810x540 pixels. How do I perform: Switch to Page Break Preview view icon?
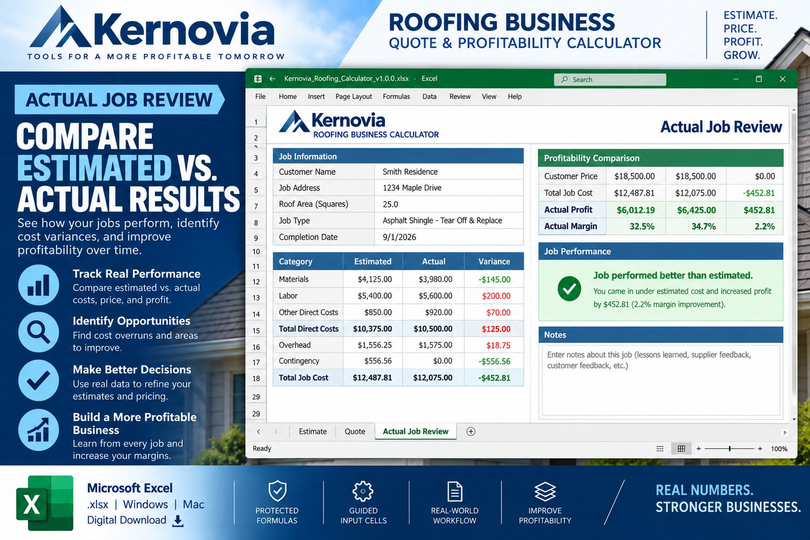coord(660,449)
